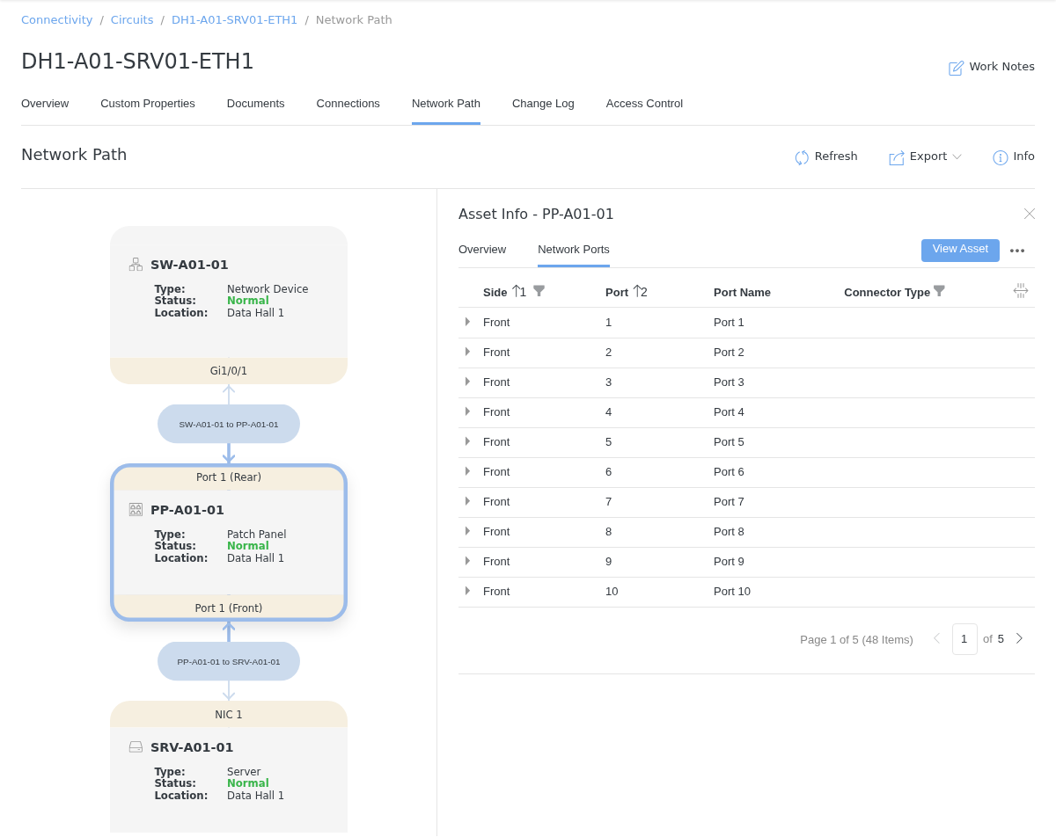Click the Port 1 (Front) label

tap(229, 608)
